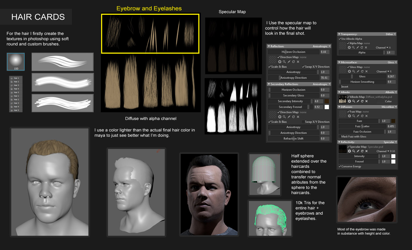Clear the Gloss Map with X icon
The width and height of the screenshot is (412, 250).
(x=366, y=71)
